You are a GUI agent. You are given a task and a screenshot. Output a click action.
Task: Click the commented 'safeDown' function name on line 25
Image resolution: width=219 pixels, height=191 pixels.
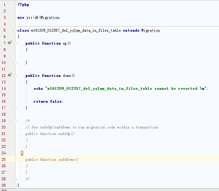point(66,160)
